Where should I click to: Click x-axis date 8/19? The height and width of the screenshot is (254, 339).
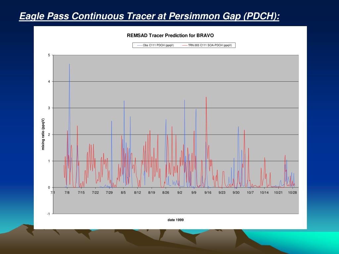click(152, 192)
